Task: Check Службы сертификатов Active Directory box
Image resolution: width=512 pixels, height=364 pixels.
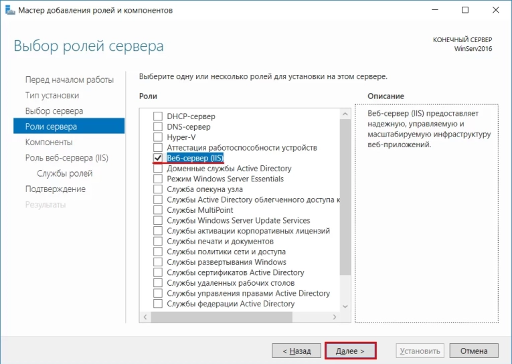Action: click(158, 272)
